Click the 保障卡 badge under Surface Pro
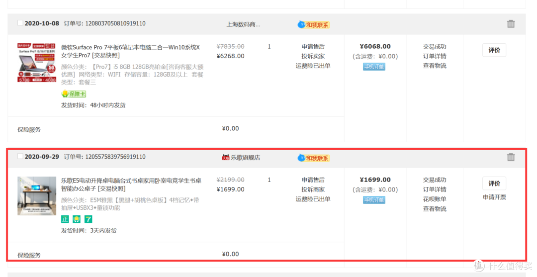The image size is (537, 277). [74, 94]
